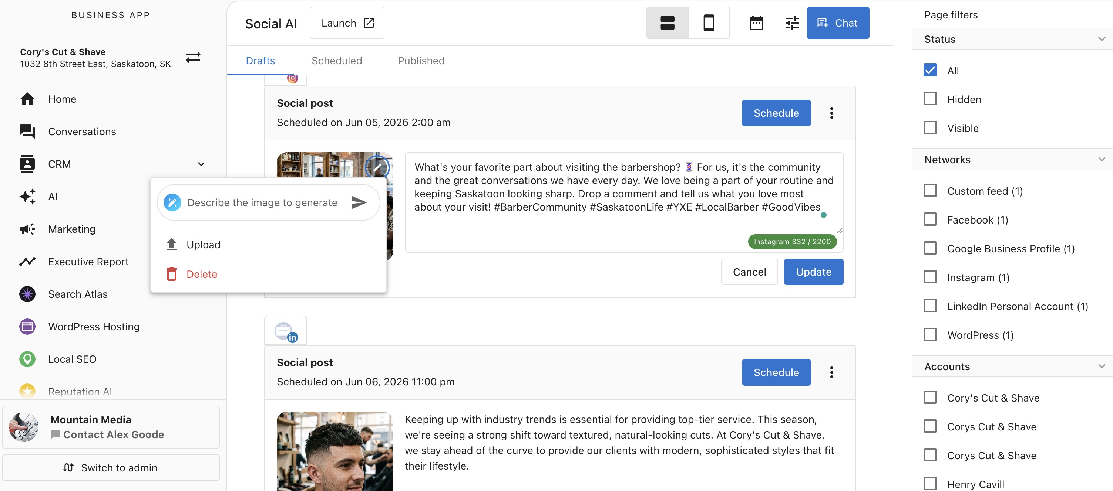Image resolution: width=1113 pixels, height=491 pixels.
Task: Check the Instagram network filter
Action: coord(930,277)
